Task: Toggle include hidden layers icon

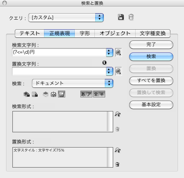Action: point(46,94)
